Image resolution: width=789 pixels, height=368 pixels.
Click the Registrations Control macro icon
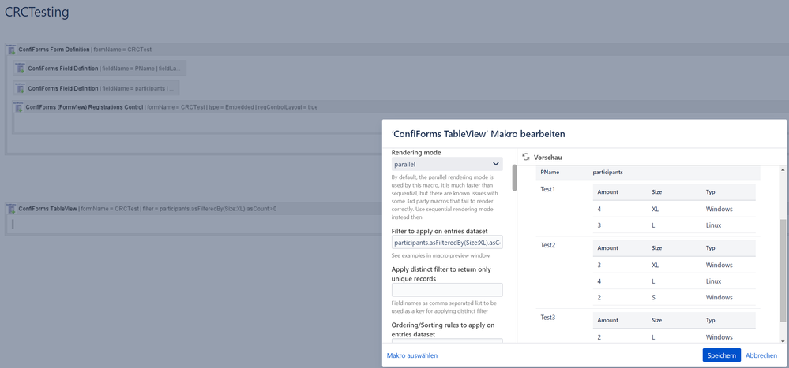coord(19,107)
